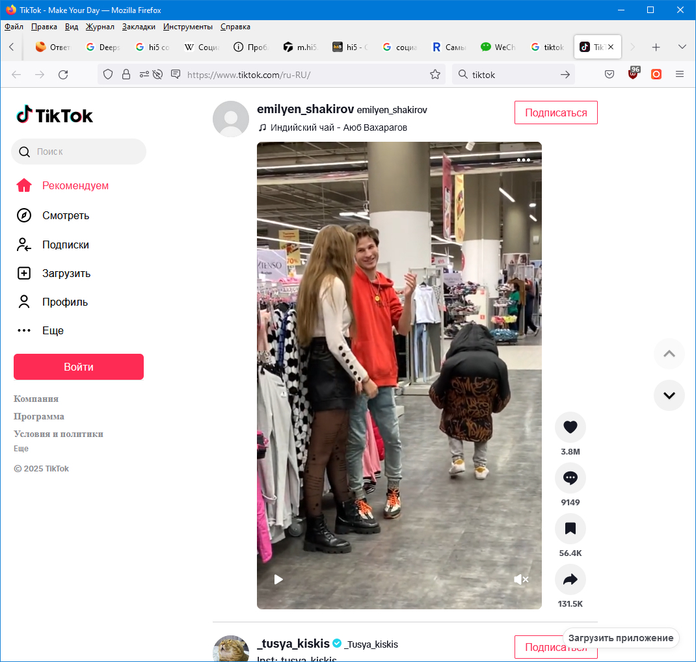Image resolution: width=696 pixels, height=662 pixels.
Task: Click the TikTok logo
Action: point(55,115)
